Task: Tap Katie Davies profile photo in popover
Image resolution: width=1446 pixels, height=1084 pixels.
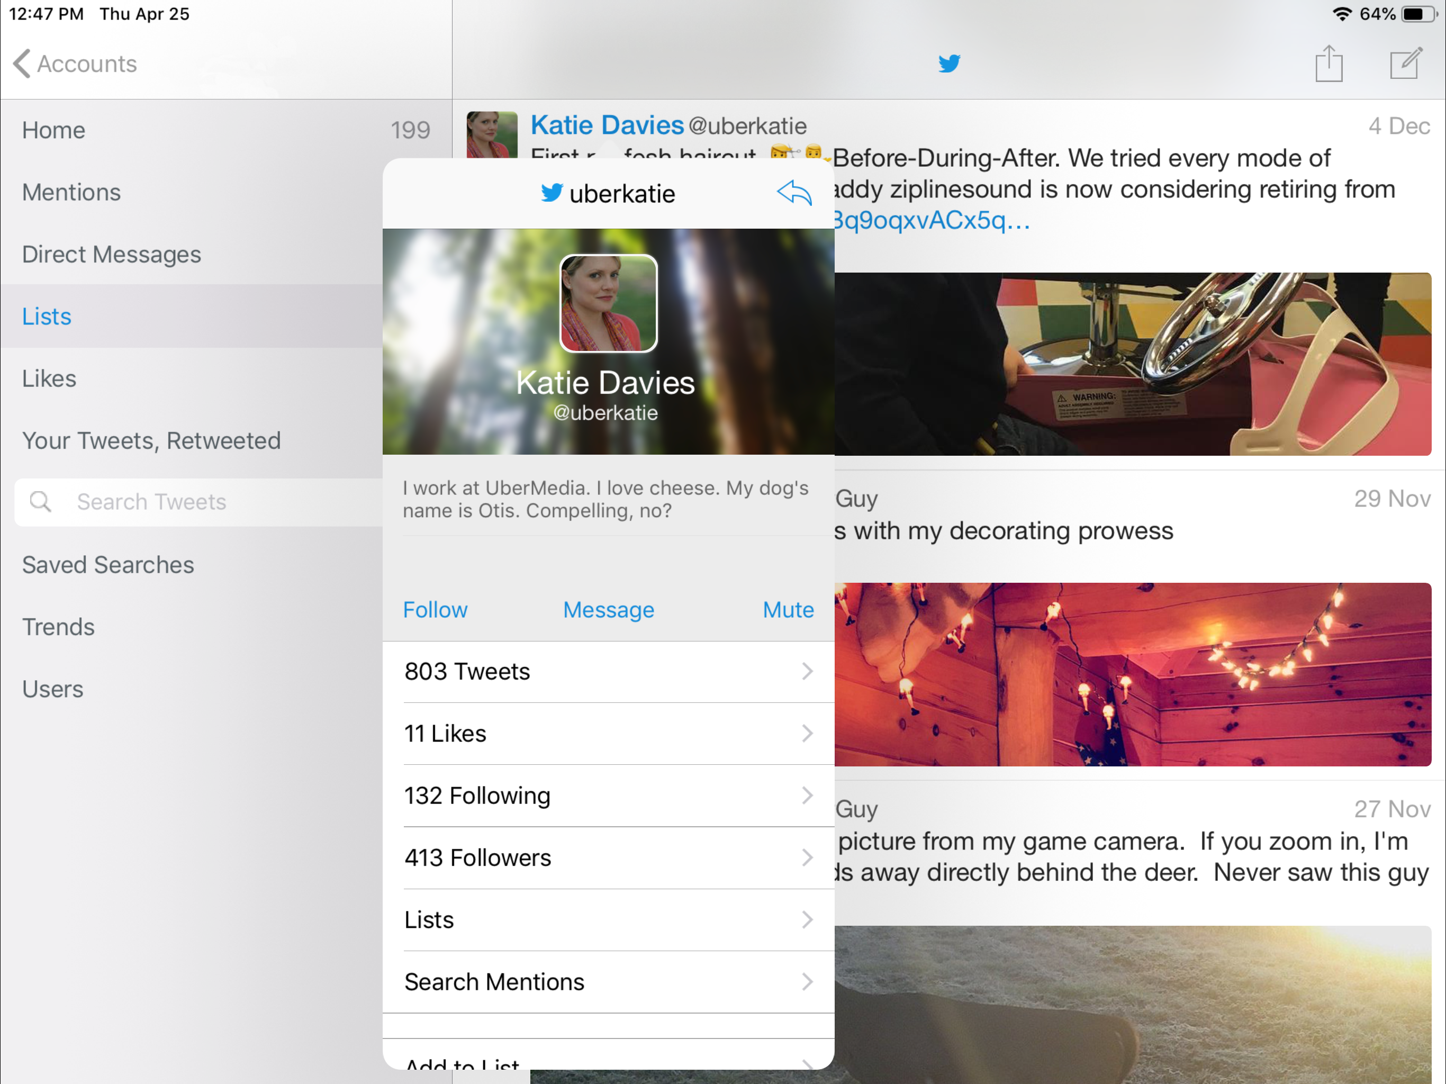Action: pos(608,303)
